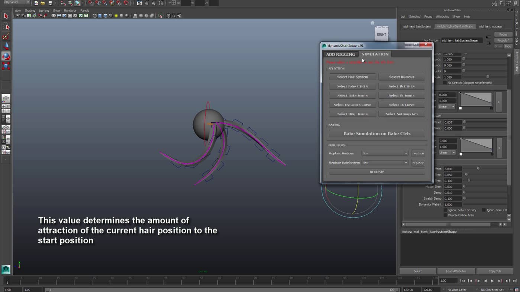The image size is (520, 292).
Task: Toggle Ignore Solver Gravity checkbox
Action: [445, 210]
